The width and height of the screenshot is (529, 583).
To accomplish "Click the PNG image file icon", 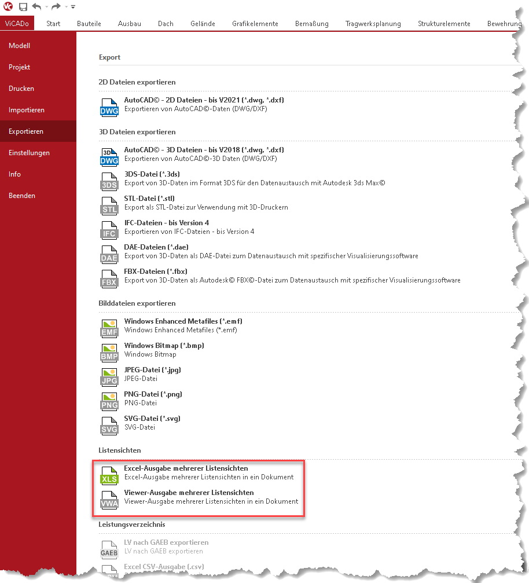I will pyautogui.click(x=109, y=402).
